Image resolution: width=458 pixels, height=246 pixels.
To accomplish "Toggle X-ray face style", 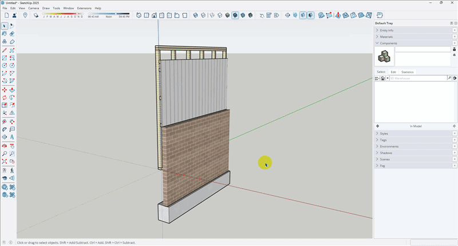I will pyautogui.click(x=195, y=15).
